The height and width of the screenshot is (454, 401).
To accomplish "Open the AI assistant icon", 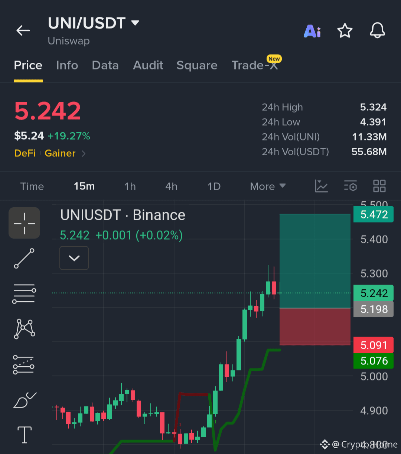I will click(x=312, y=31).
